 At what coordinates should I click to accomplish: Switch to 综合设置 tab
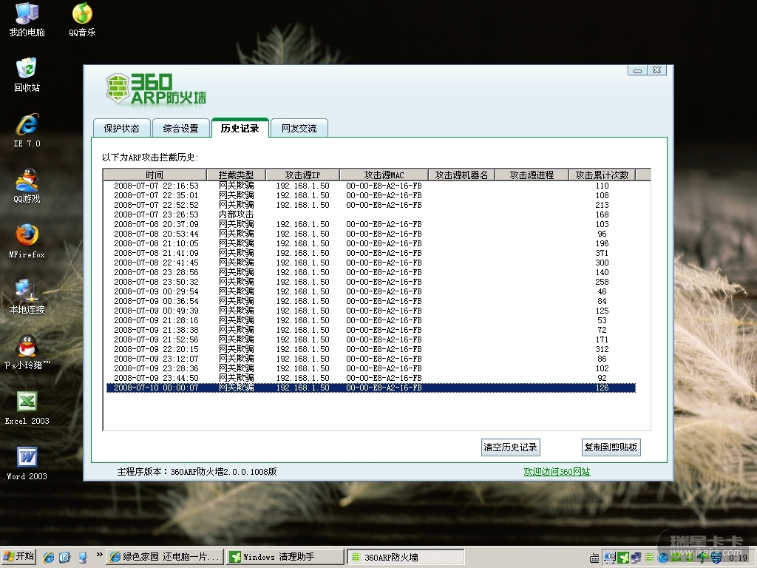tap(180, 128)
